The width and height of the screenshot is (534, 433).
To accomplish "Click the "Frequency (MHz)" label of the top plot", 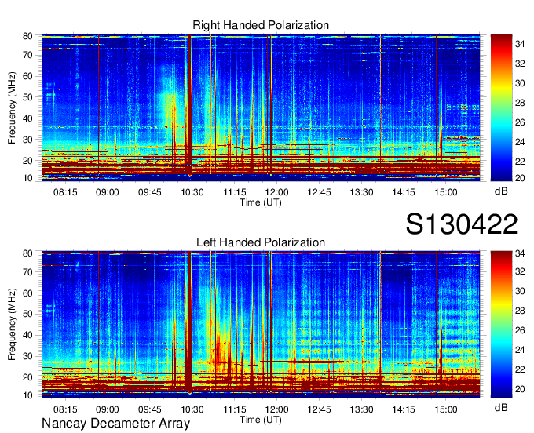I will pos(12,107).
